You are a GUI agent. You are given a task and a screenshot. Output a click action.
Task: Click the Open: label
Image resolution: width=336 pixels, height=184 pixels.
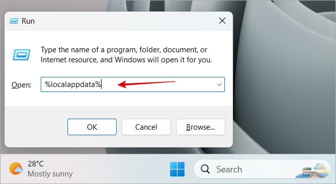(22, 85)
